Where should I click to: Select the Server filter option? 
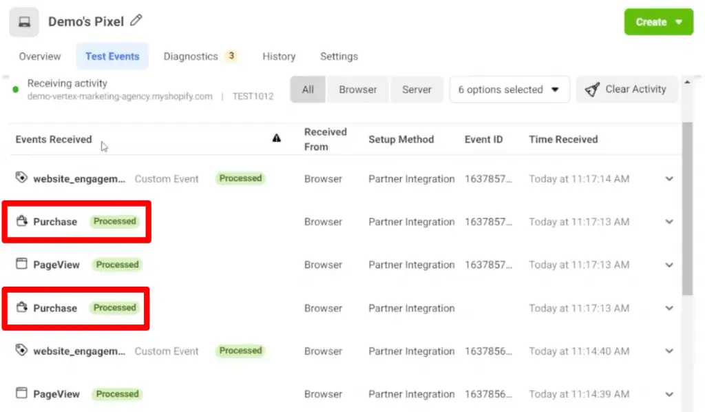pos(417,89)
